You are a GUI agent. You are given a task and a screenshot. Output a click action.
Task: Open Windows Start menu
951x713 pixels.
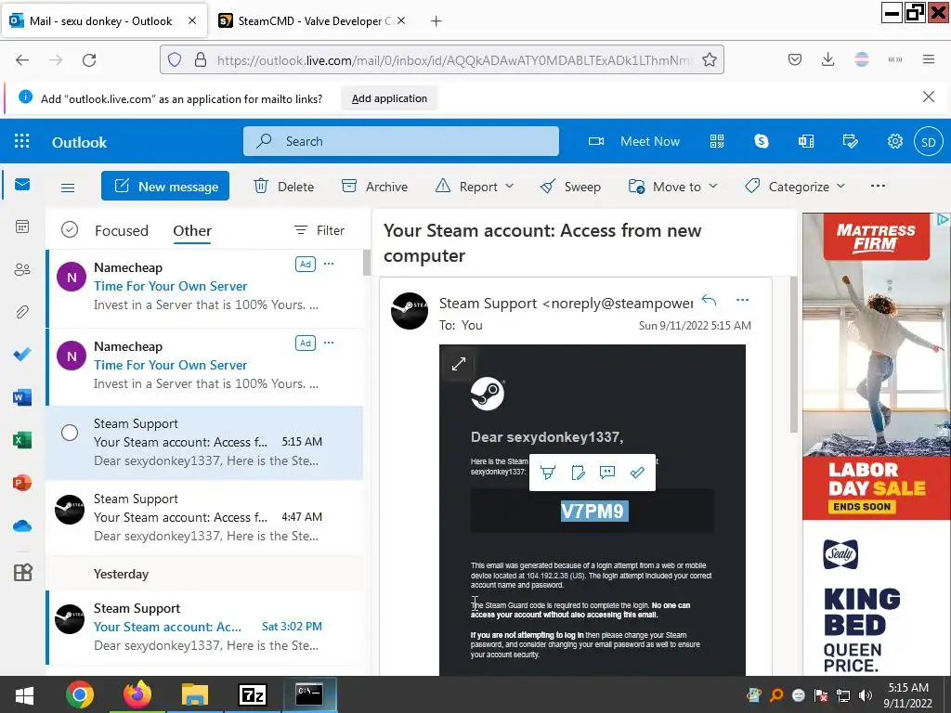tap(23, 694)
